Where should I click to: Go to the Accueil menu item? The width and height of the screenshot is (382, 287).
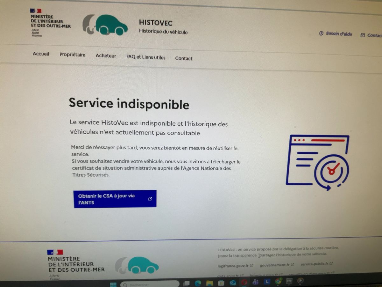point(41,54)
